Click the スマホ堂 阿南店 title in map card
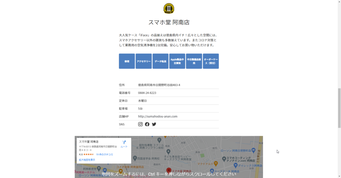 [89, 142]
